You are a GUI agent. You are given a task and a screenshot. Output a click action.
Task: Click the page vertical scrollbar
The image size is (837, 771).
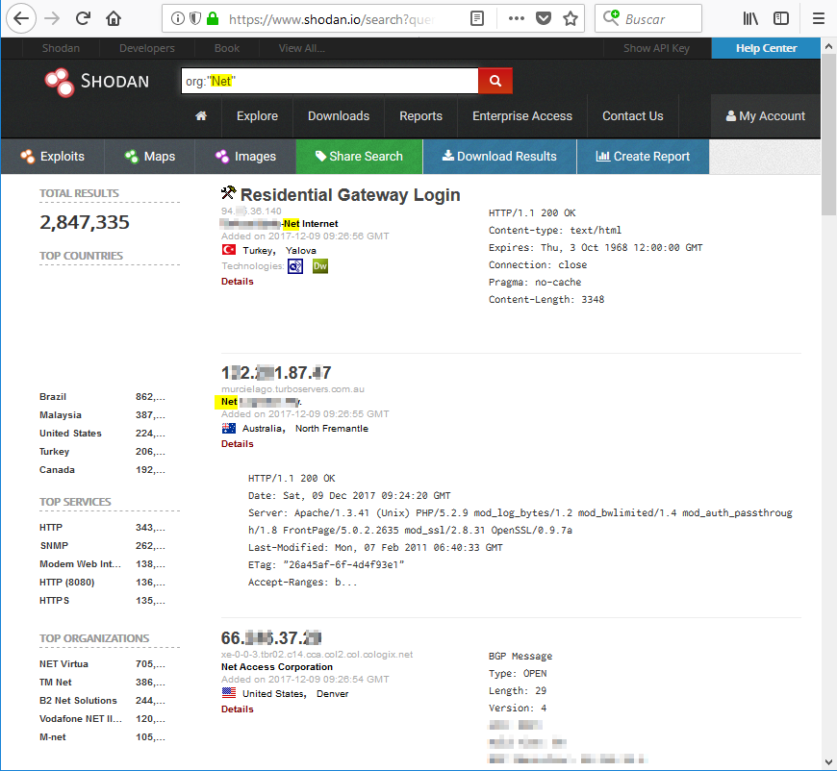coord(828,385)
